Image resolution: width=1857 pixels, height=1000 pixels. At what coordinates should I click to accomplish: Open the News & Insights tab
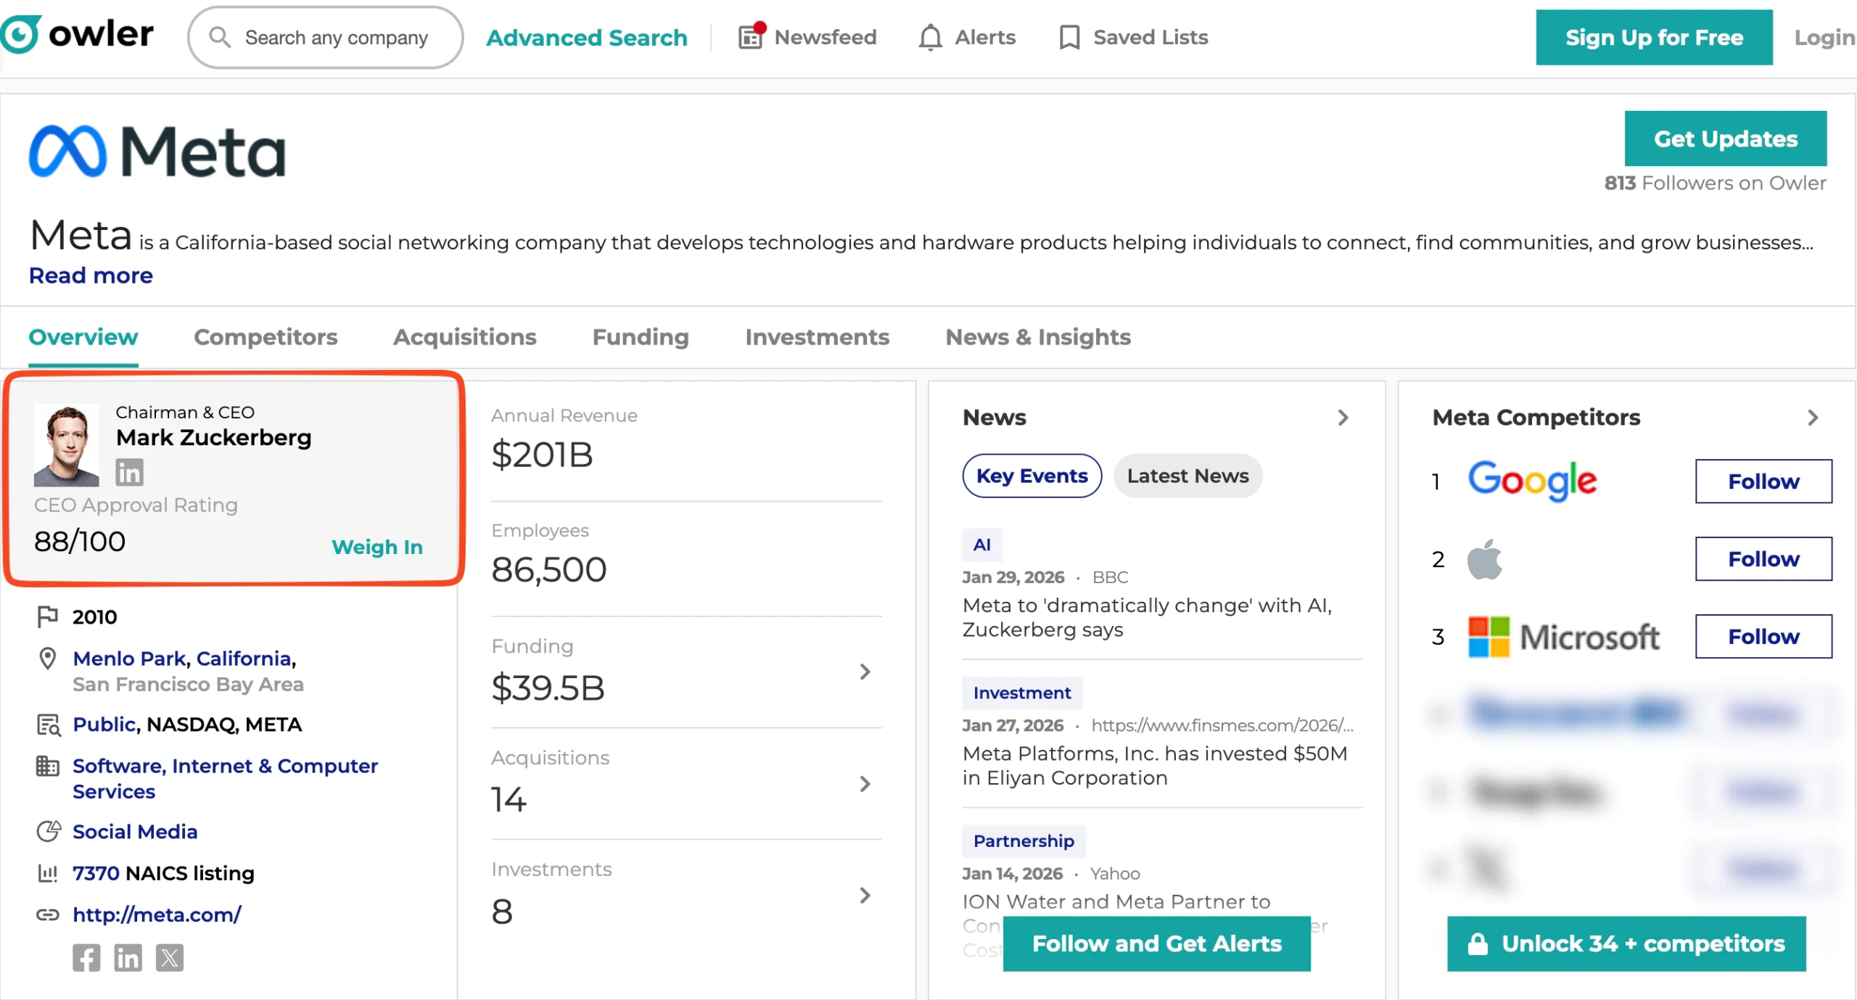pyautogui.click(x=1037, y=337)
